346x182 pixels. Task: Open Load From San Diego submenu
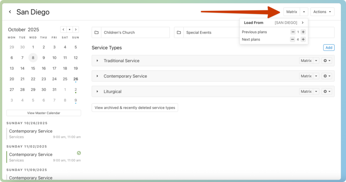point(302,23)
